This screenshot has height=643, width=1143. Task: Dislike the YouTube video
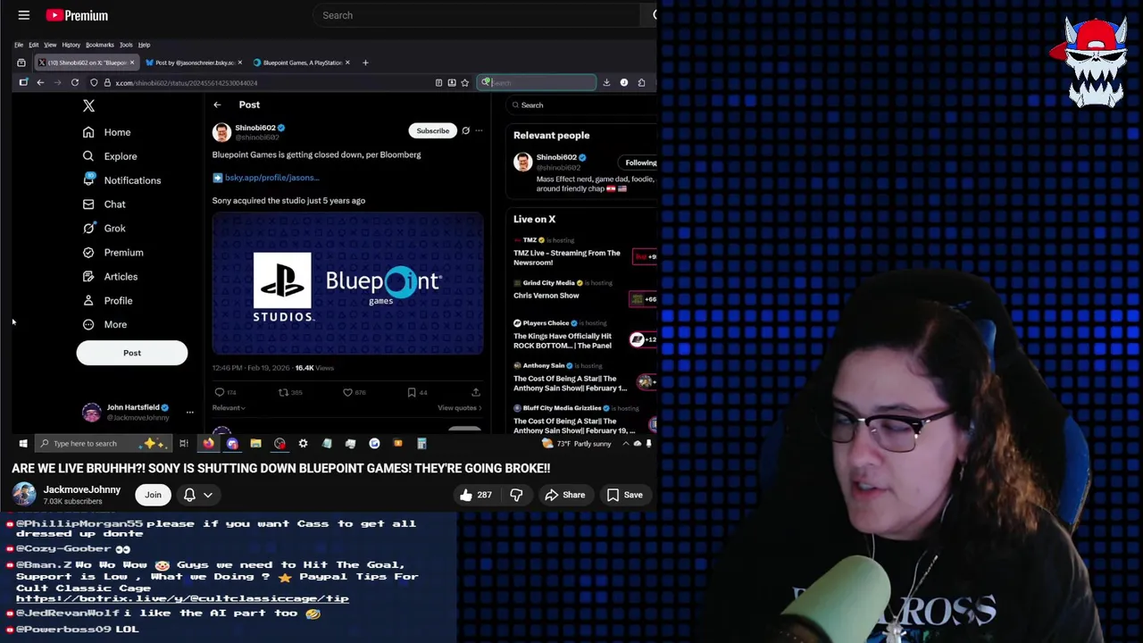[516, 495]
